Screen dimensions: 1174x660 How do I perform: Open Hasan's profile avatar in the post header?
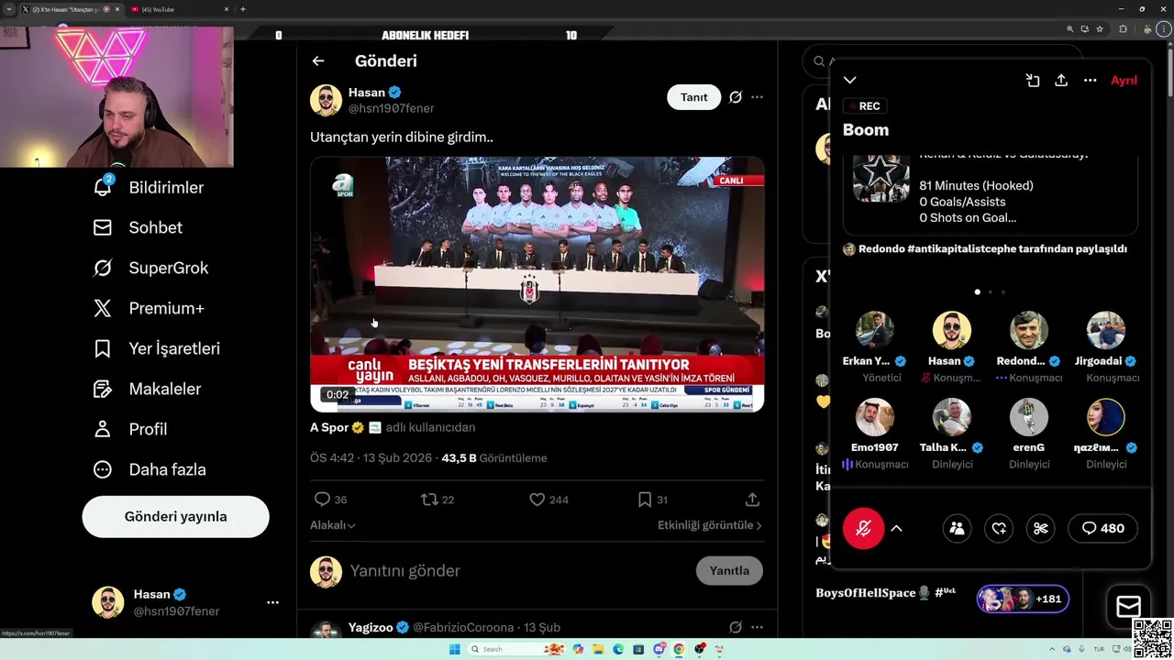[326, 100]
